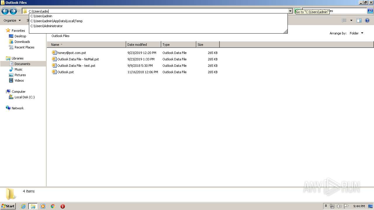This screenshot has width=374, height=210.
Task: Click the network tray icon
Action: [x=332, y=206]
